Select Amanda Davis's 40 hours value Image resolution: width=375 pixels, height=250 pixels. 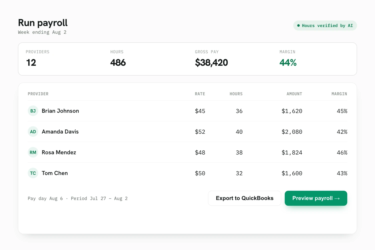point(239,132)
